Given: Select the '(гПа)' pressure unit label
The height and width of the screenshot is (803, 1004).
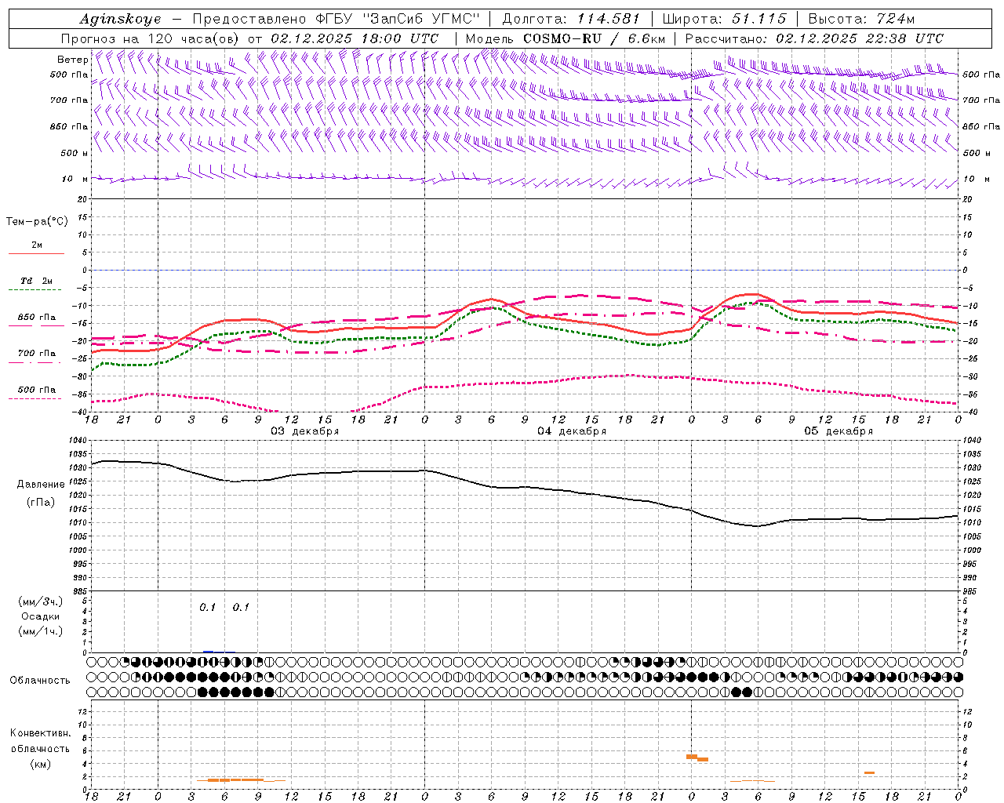Looking at the screenshot, I should [x=40, y=503].
